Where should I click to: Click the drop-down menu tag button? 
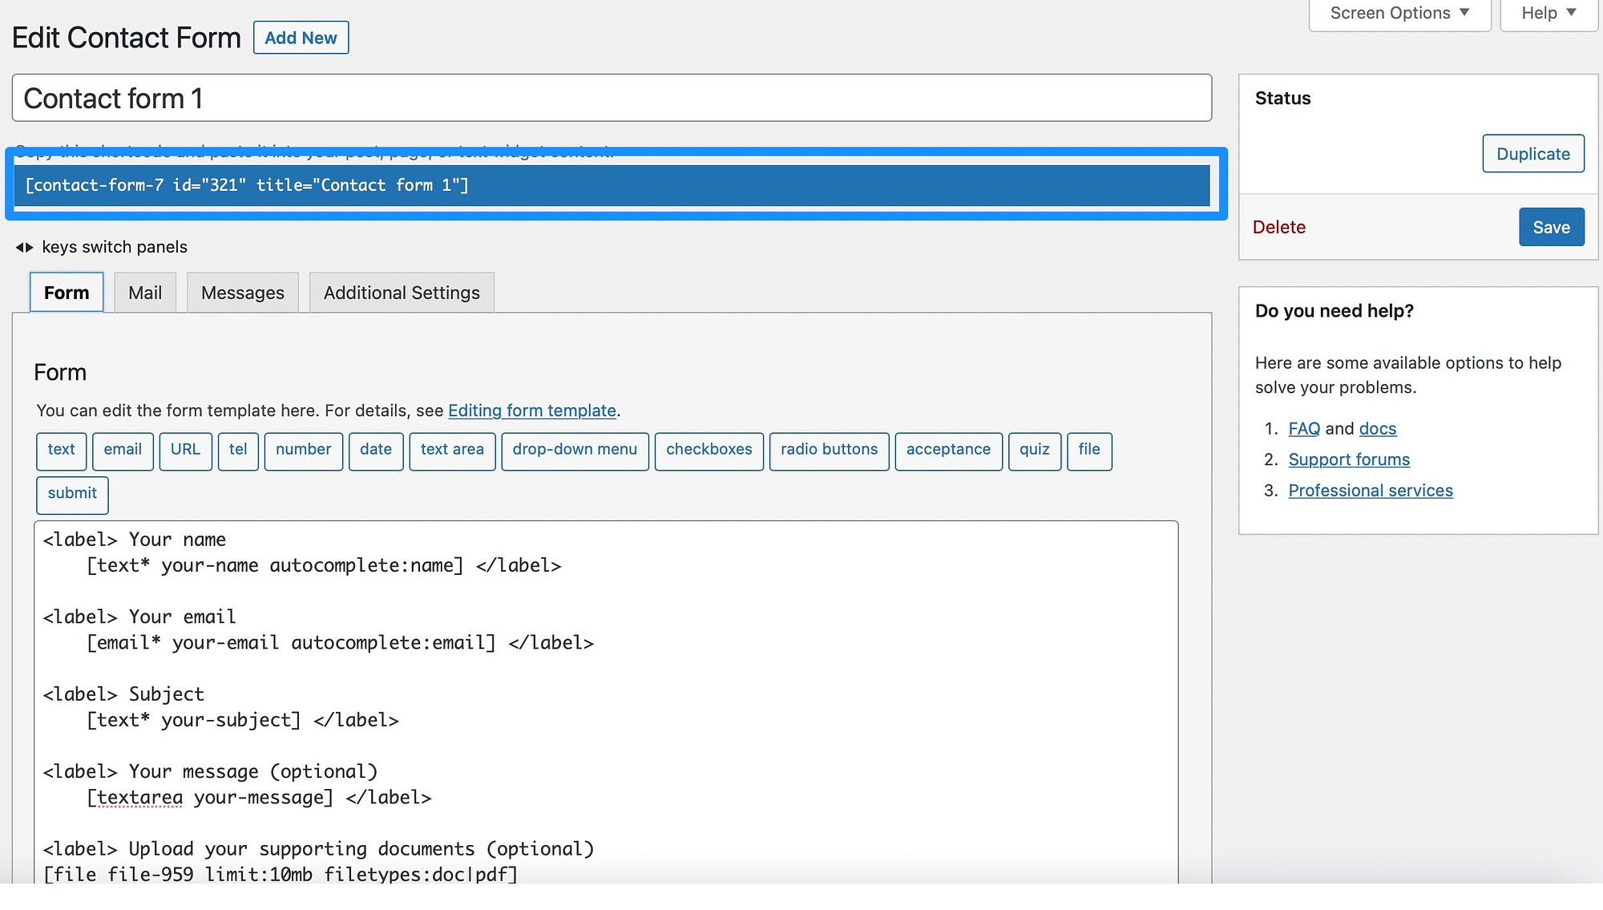(x=575, y=448)
